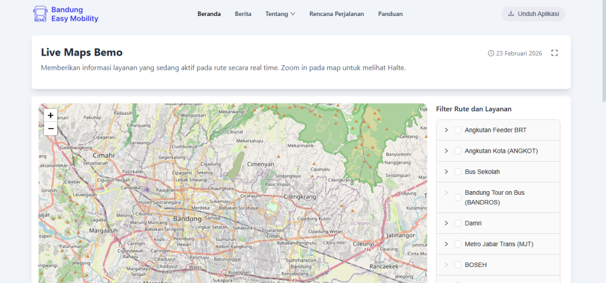Zoom out on the map
Screen dimensions: 606x283
pyautogui.click(x=50, y=128)
